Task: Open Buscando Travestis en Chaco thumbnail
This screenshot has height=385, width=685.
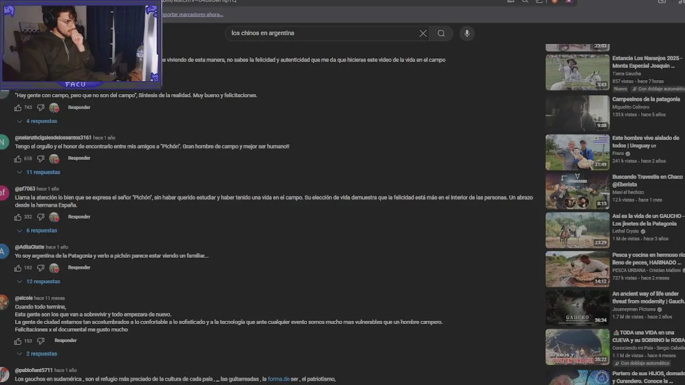Action: coord(577,191)
